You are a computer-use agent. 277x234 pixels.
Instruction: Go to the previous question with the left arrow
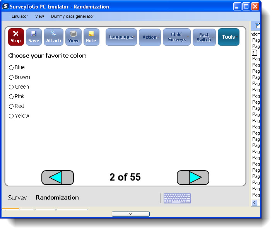[58, 178]
